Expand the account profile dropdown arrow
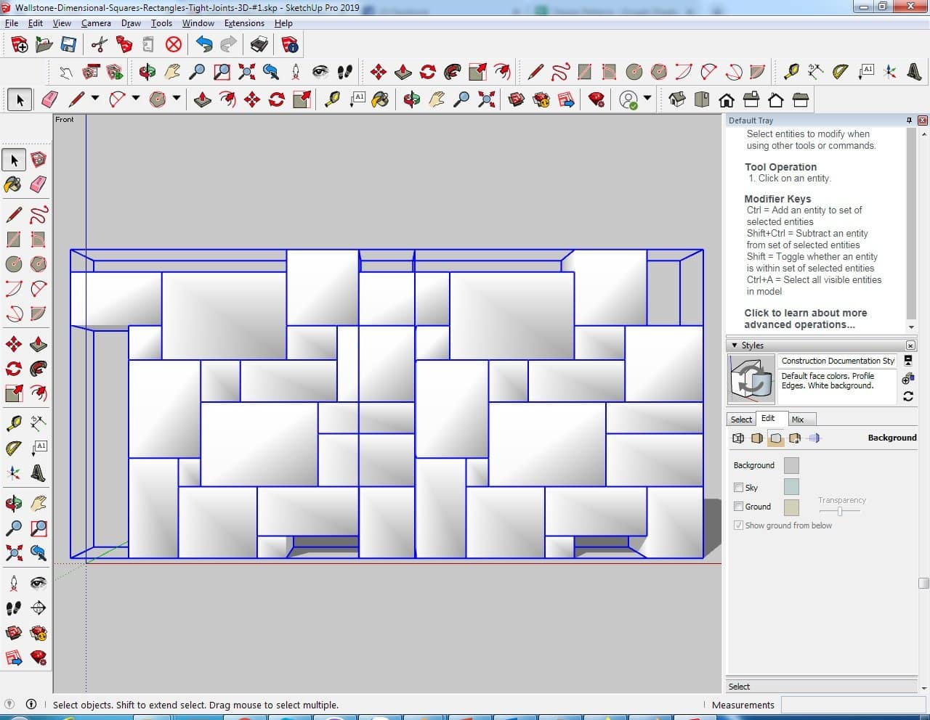 coord(647,99)
